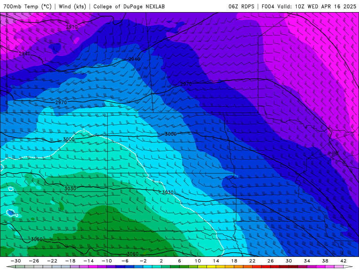Select the -18 color scale label
359x269 pixels.
[70, 261]
